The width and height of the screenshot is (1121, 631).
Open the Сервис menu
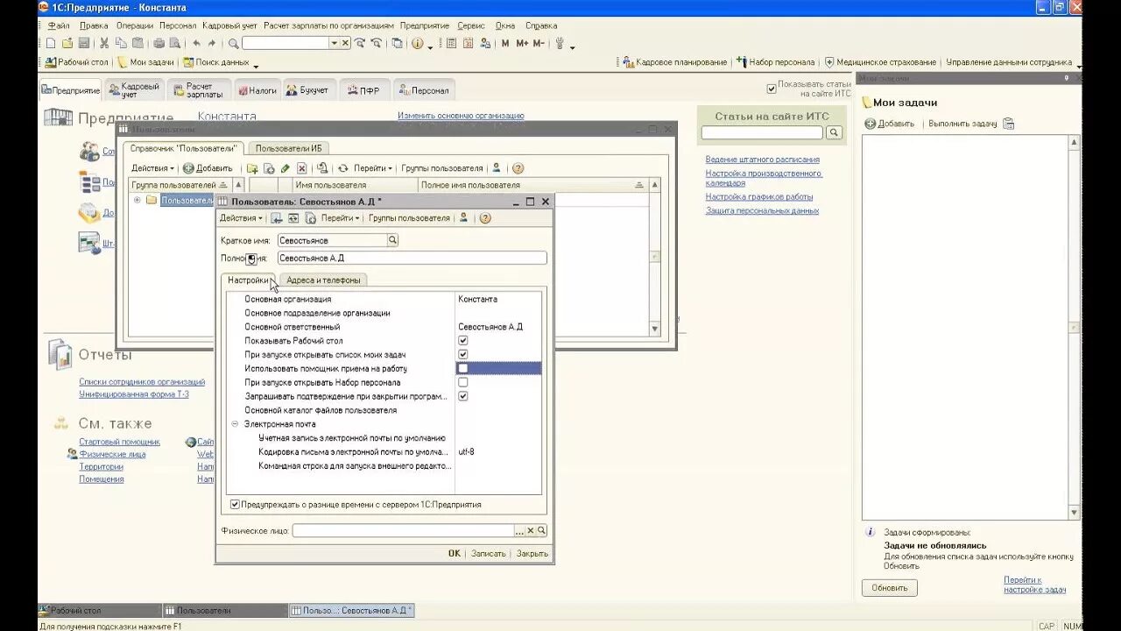[471, 26]
